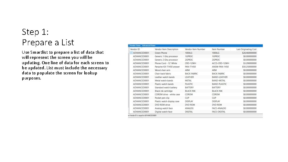Sort by the Vendor ID column header

[135, 49]
